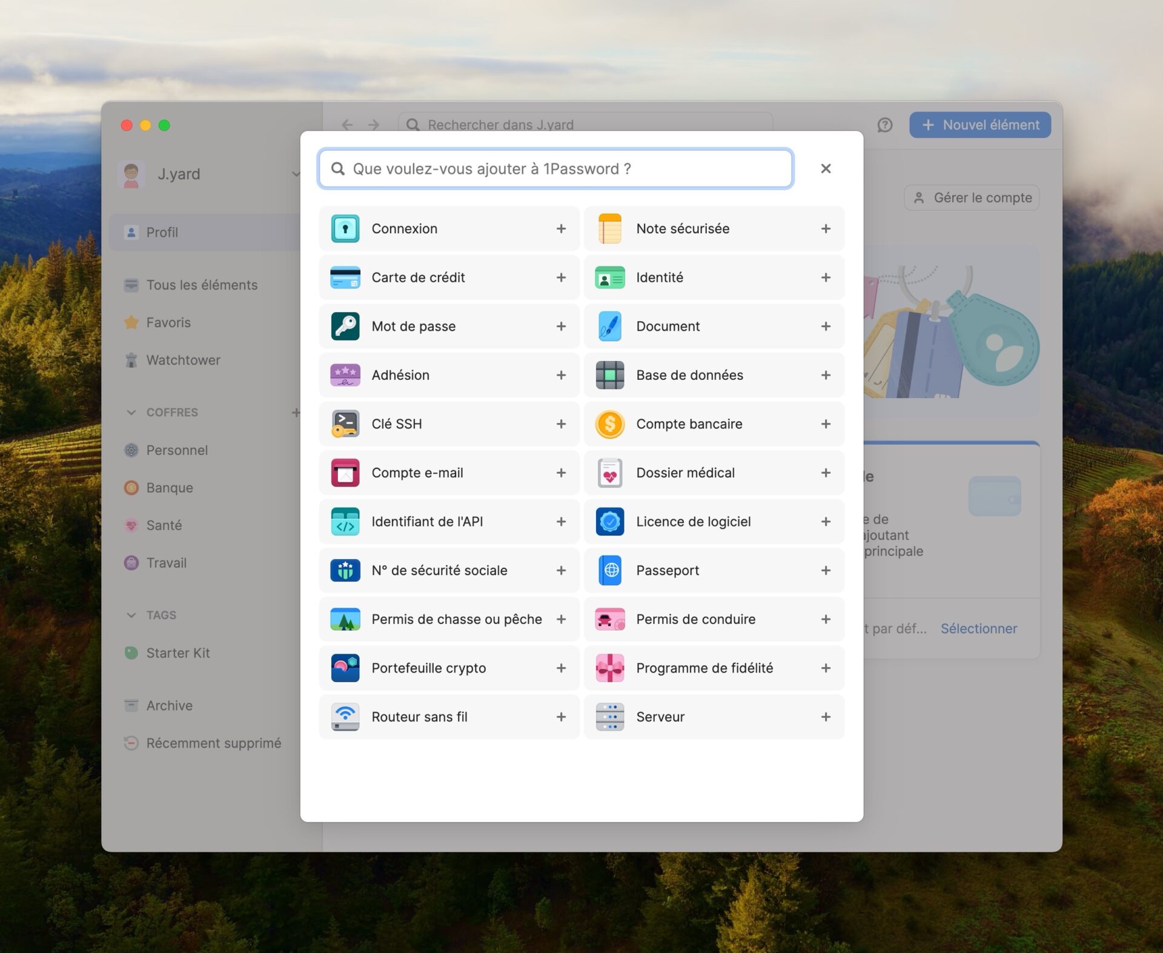1163x953 pixels.
Task: Open Watchtower in the sidebar
Action: pyautogui.click(x=182, y=360)
